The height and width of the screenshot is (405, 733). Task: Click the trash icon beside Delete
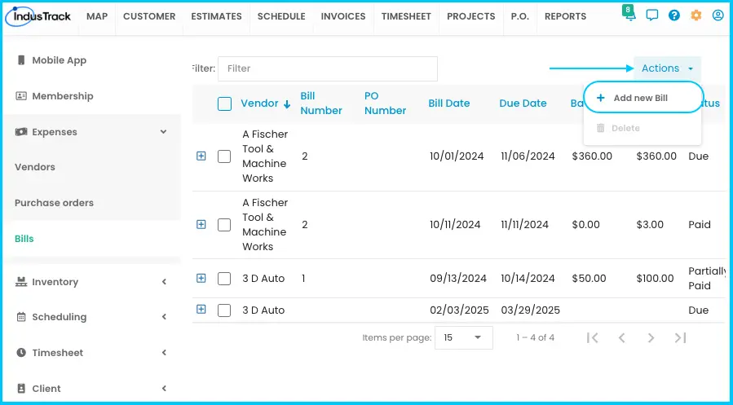point(601,128)
